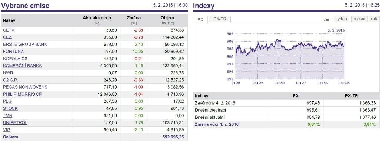Open the ČEZ stock link
Image resolution: width=380 pixels, height=141 pixels.
(x=7, y=37)
